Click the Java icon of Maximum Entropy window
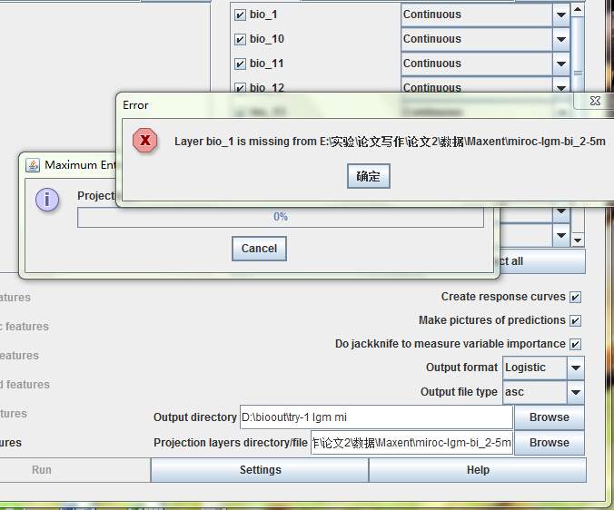 pos(33,165)
